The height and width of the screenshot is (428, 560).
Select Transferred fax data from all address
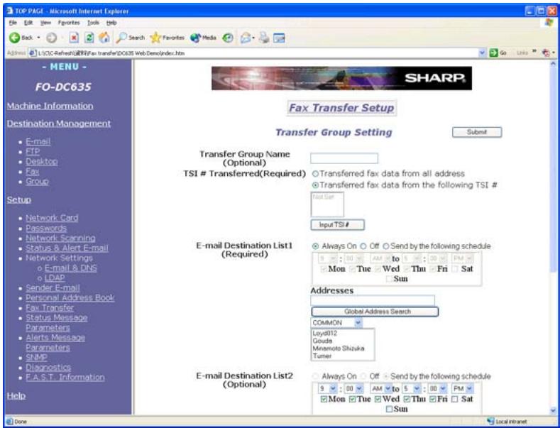(x=315, y=174)
